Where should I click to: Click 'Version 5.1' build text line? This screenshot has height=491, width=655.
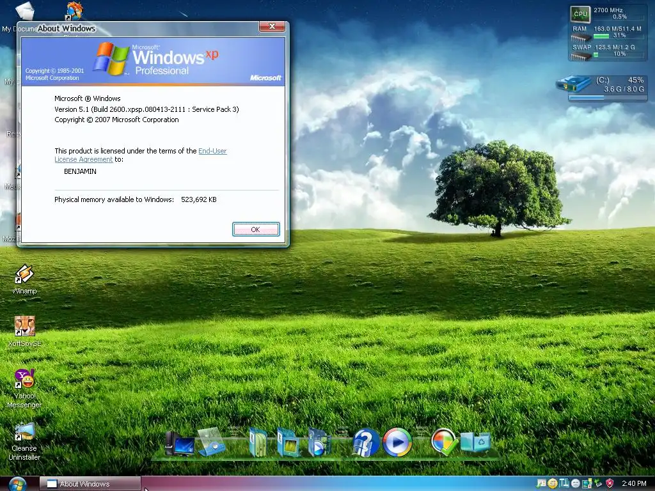(146, 109)
